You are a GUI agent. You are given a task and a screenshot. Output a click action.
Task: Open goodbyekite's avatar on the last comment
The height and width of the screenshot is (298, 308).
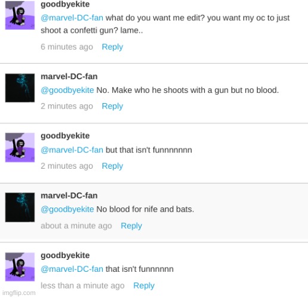point(20,267)
